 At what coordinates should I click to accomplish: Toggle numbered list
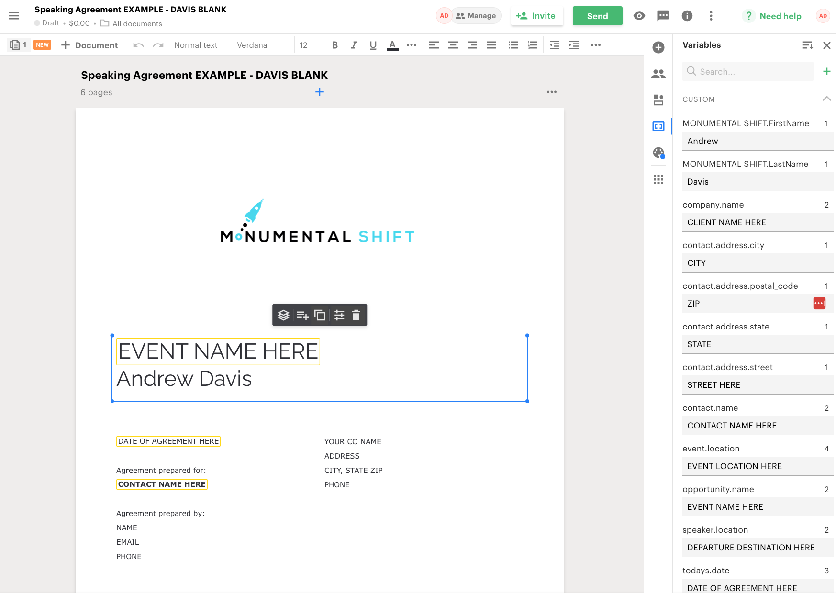533,45
